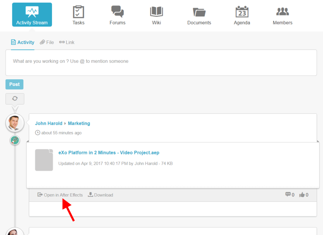The width and height of the screenshot is (323, 235).
Task: Open the Agenda calendar section
Action: 242,15
